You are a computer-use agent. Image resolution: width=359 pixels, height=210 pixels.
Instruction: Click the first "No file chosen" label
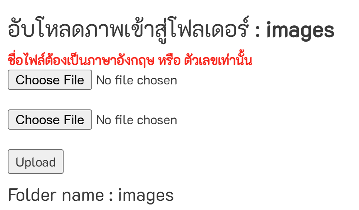(136, 80)
